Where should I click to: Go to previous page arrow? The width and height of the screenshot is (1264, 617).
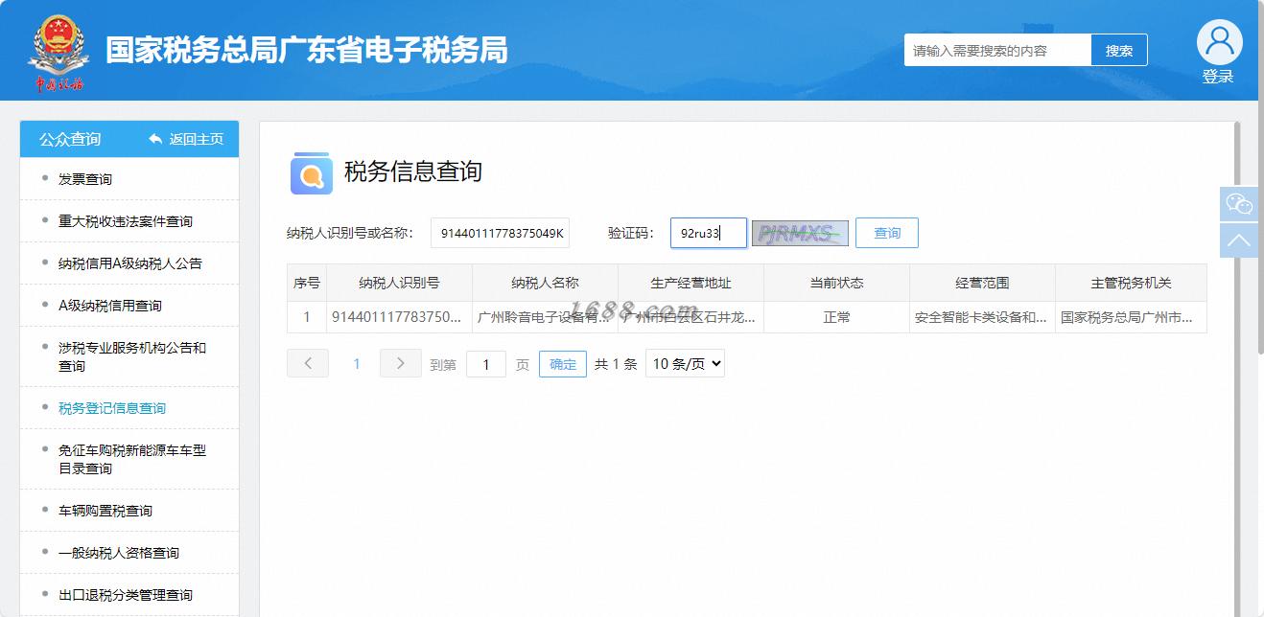pyautogui.click(x=308, y=363)
